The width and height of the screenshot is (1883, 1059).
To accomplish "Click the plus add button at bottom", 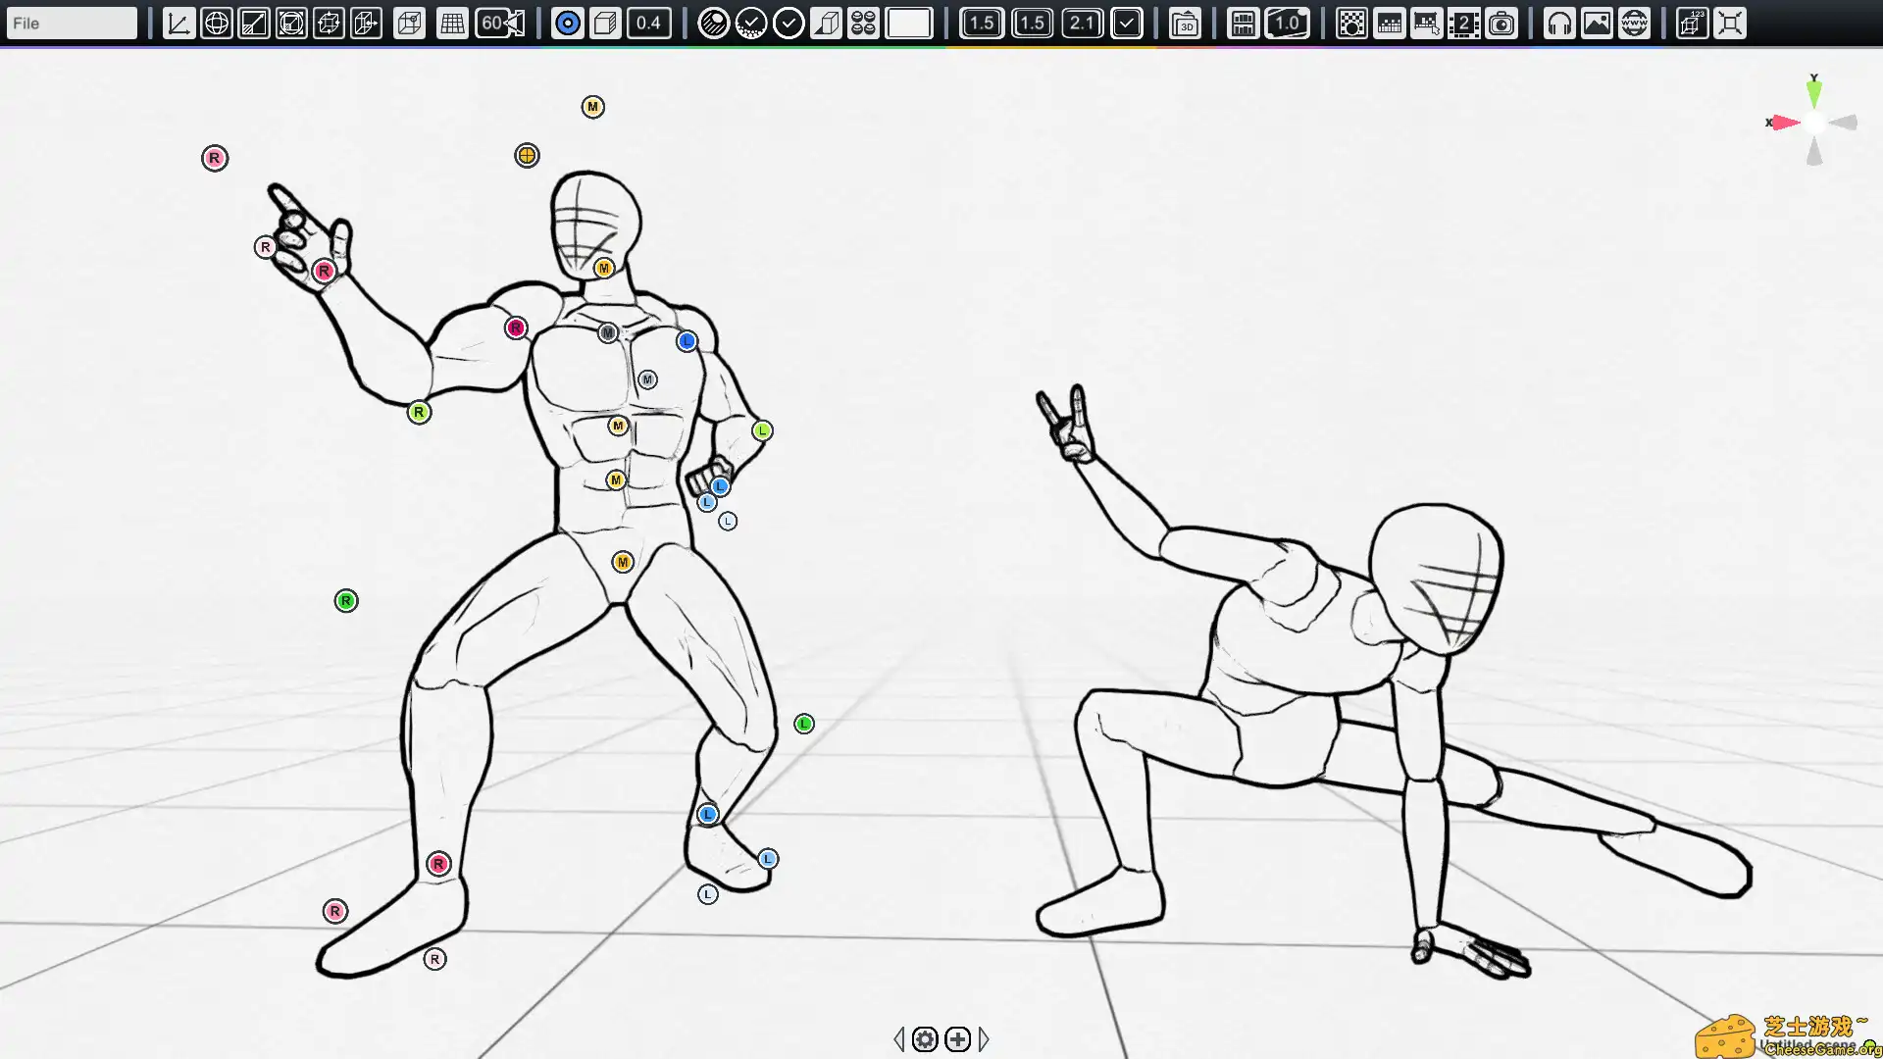I will coord(957,1039).
